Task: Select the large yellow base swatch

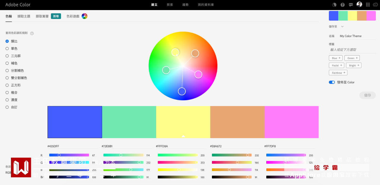Action: [183, 122]
